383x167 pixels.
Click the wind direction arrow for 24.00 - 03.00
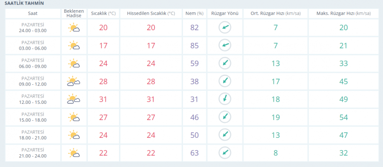tap(225, 28)
